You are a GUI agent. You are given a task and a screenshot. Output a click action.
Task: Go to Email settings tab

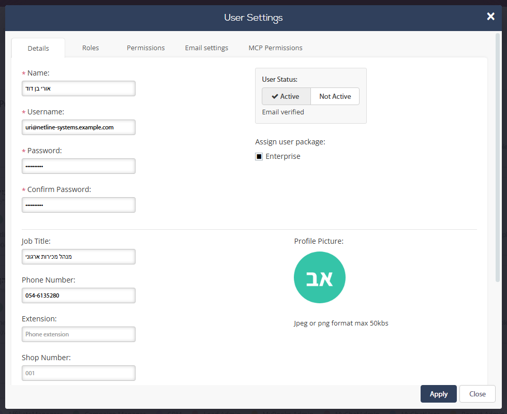[206, 48]
